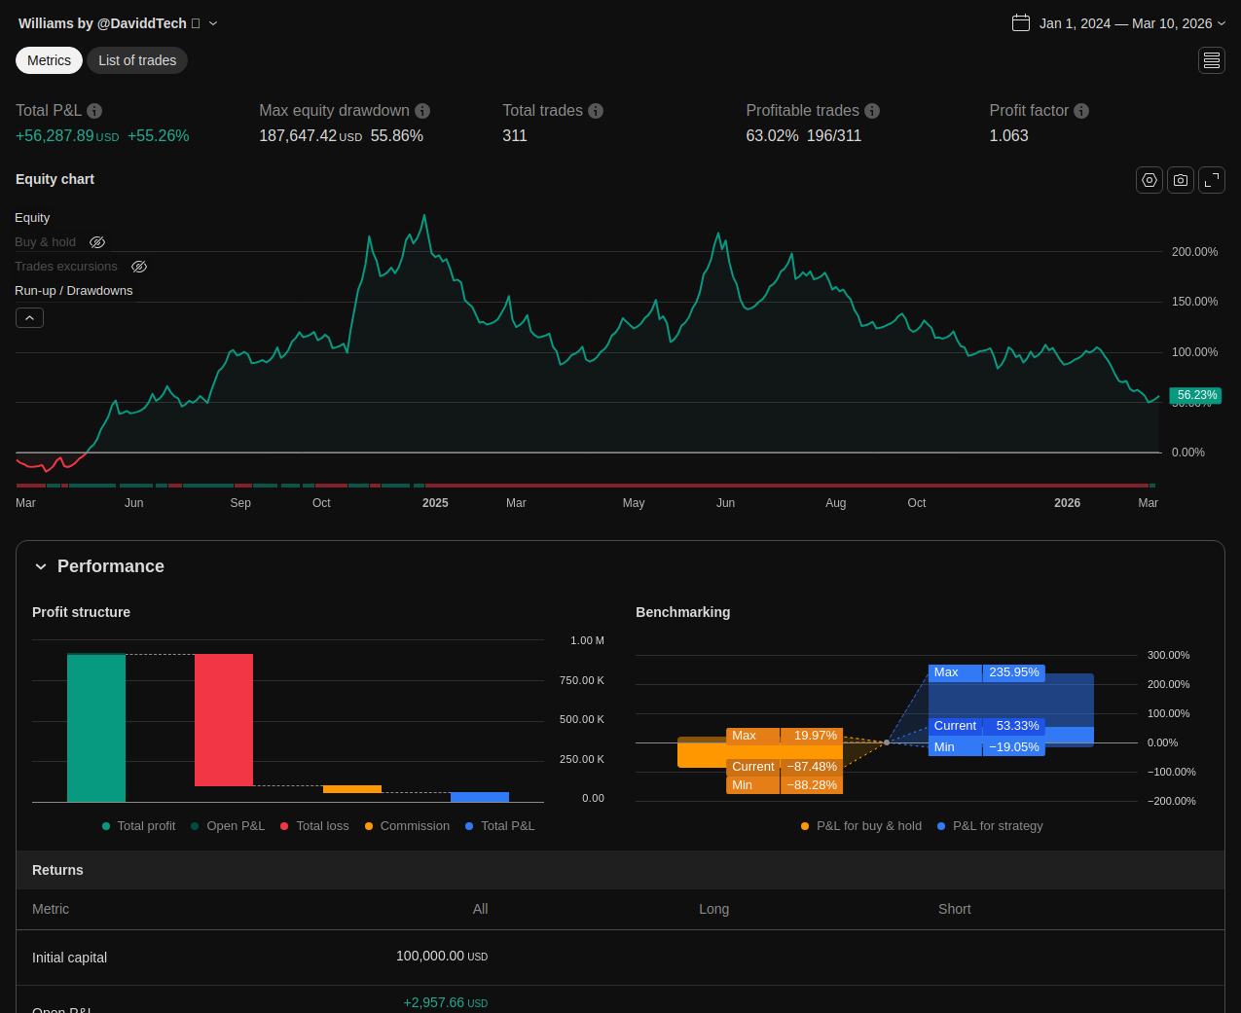Show the Trades excursions series
This screenshot has height=1013, width=1241.
(x=139, y=267)
